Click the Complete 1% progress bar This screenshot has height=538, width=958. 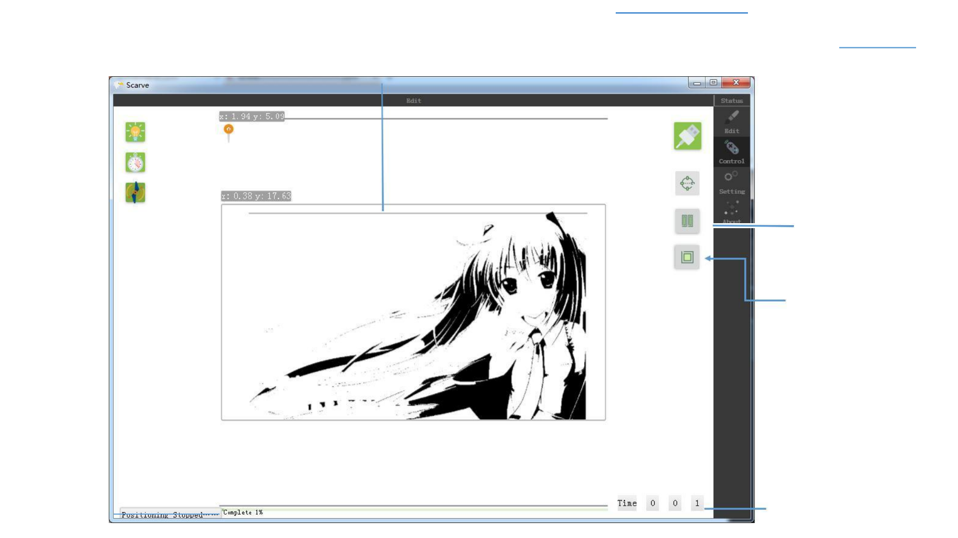413,510
